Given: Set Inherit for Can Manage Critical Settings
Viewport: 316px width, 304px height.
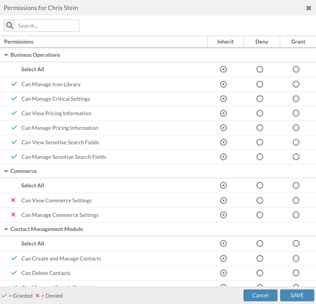Looking at the screenshot, I should (x=224, y=98).
